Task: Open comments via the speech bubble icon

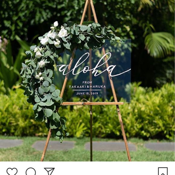Action: [x=31, y=171]
